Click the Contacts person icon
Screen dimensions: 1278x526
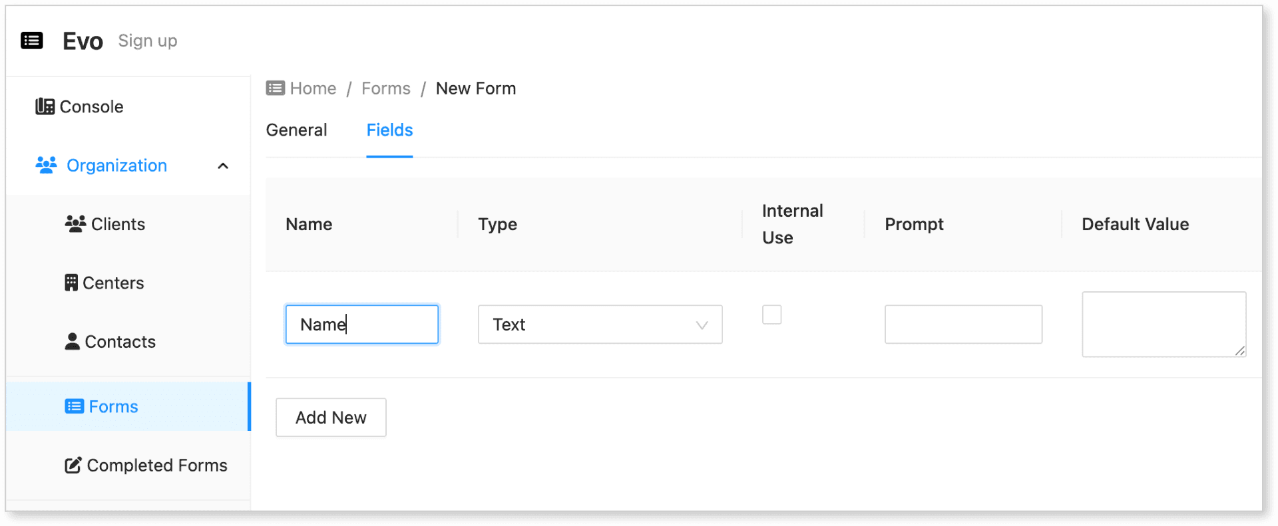click(72, 341)
